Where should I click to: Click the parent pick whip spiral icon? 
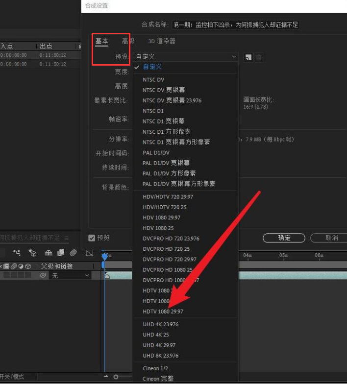[x=43, y=275]
